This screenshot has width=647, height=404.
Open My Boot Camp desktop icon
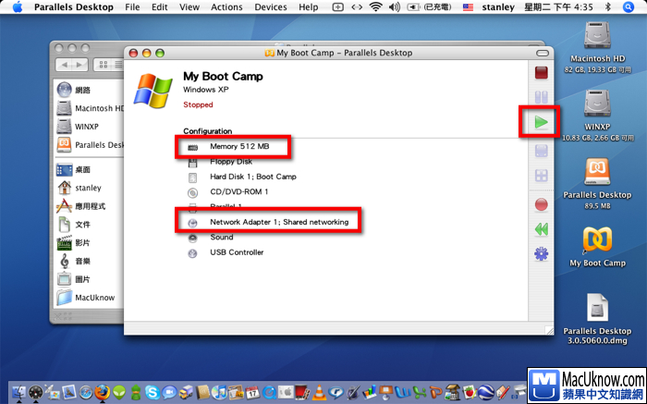point(597,245)
